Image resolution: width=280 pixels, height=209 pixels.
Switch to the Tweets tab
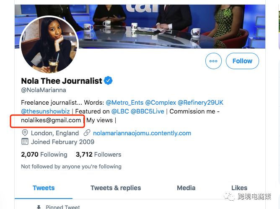[44, 188]
